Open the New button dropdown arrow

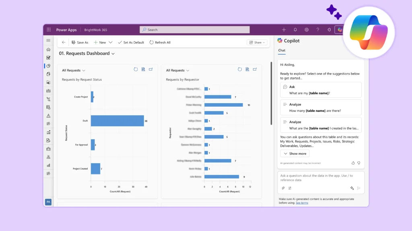point(111,42)
